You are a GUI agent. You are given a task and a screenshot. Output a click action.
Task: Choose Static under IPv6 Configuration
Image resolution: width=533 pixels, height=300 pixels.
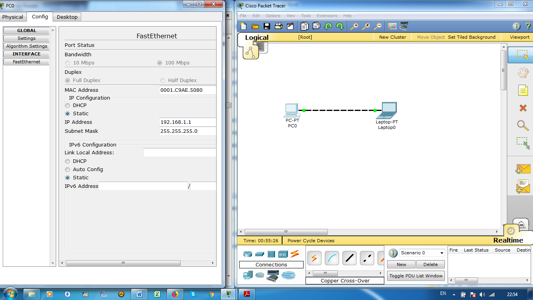point(68,178)
